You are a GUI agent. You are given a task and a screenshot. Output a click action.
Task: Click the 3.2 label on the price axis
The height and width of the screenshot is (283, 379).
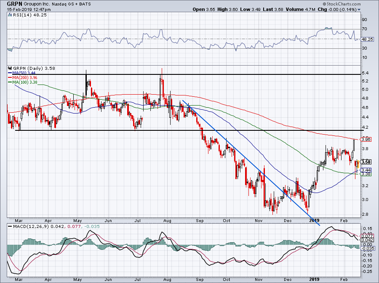[365, 186]
